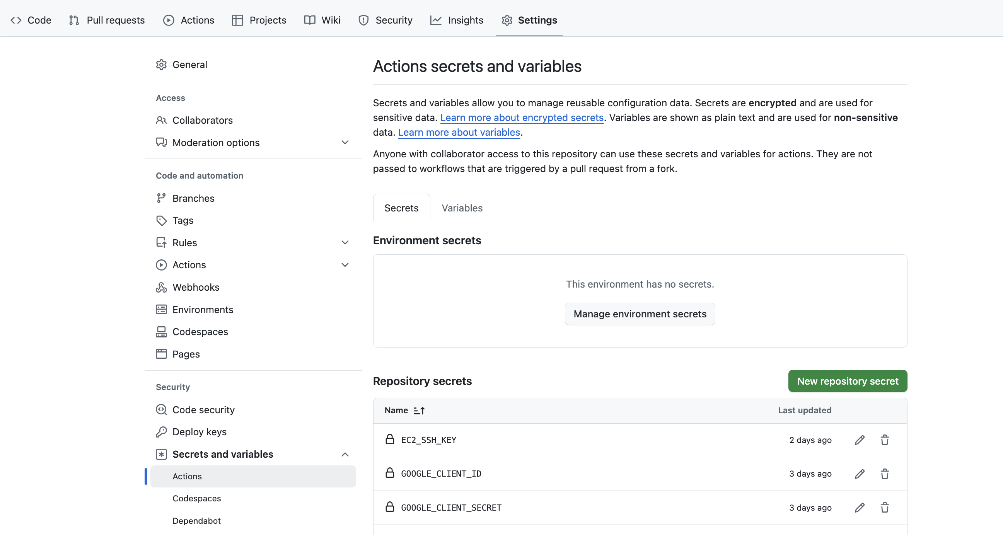Screen dimensions: 1003x535
Task: Open Deploy keys settings page
Action: pos(199,432)
